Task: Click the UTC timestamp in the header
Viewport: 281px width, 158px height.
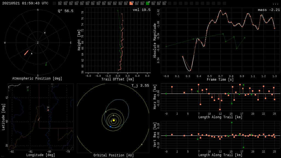Action: [x=25, y=3]
